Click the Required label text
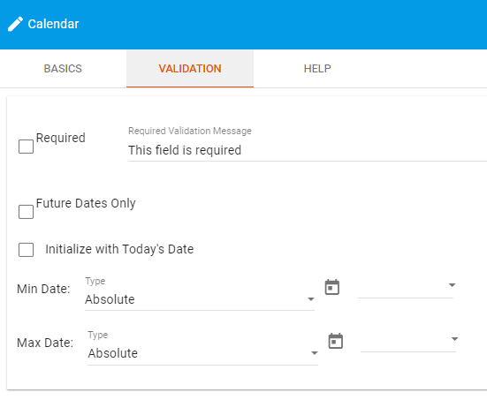487x400 pixels. click(x=61, y=138)
